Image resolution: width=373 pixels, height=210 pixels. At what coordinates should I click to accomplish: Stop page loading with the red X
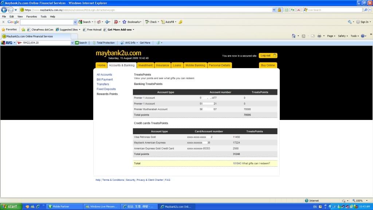point(299,10)
